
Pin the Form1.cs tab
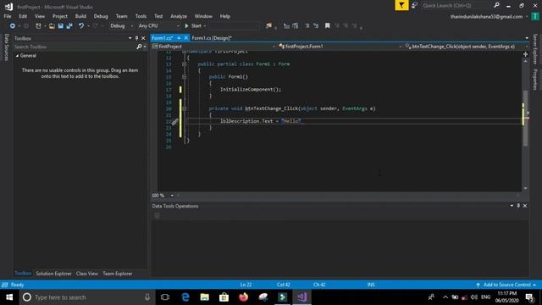[x=179, y=38]
